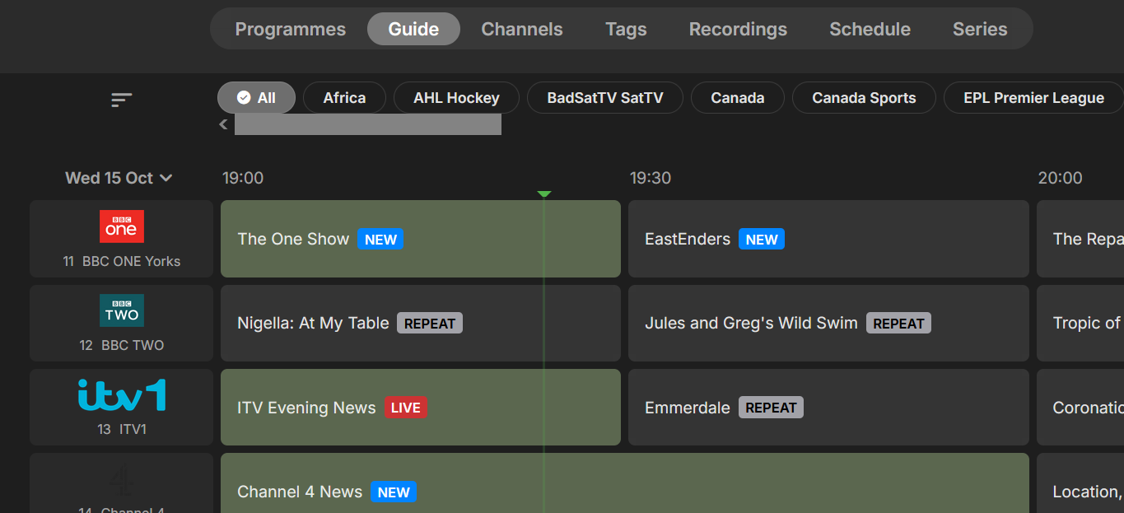1124x513 pixels.
Task: Click the green current-time marker
Action: pos(543,194)
